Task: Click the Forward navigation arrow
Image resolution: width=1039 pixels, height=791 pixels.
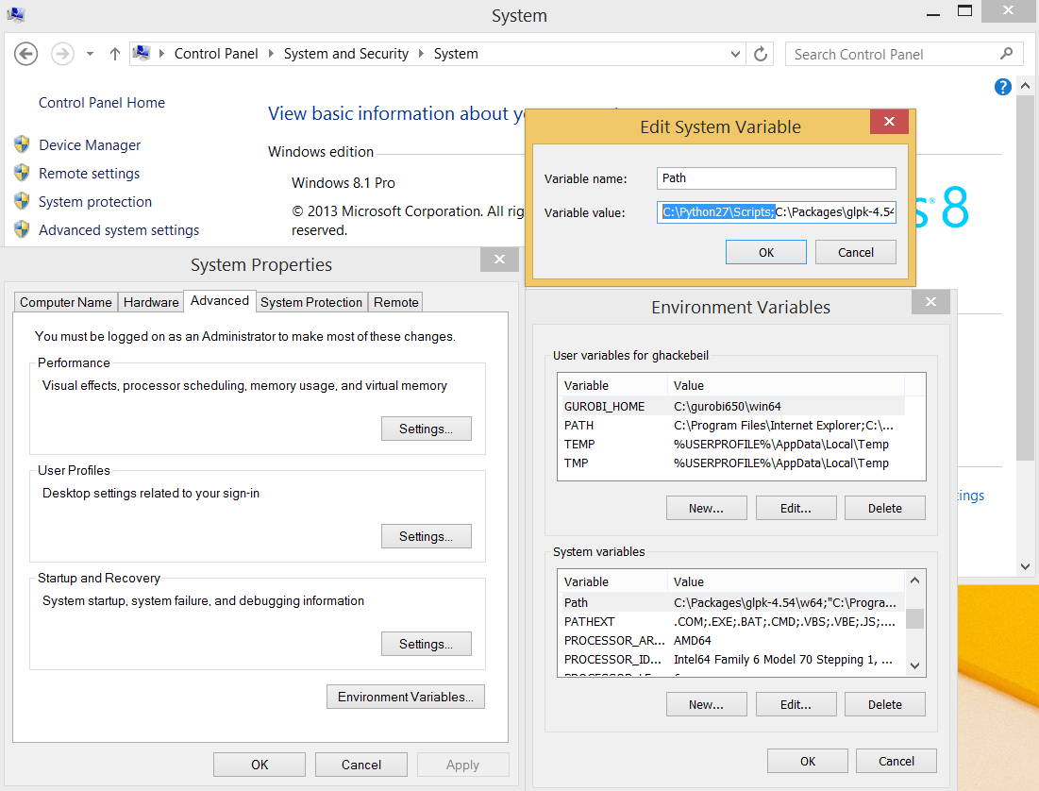Action: (x=63, y=54)
